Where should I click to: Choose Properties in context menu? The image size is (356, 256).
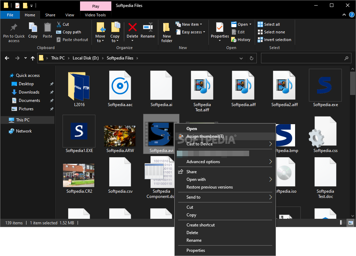(225, 250)
